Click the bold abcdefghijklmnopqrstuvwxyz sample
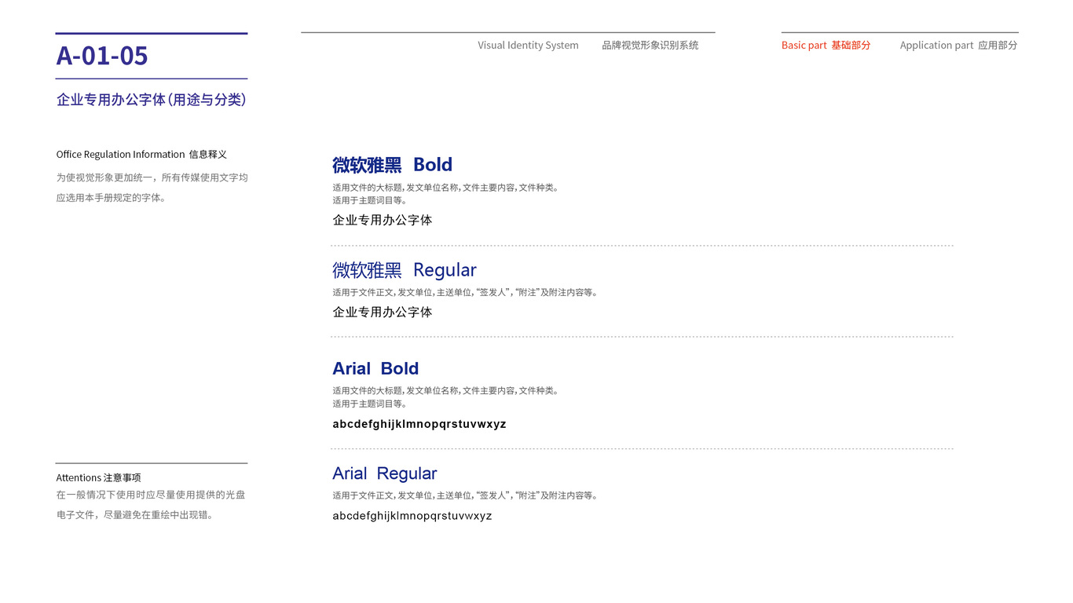This screenshot has height=603, width=1073. click(x=419, y=425)
